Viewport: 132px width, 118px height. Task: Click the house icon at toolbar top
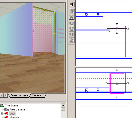[x=72, y=5]
